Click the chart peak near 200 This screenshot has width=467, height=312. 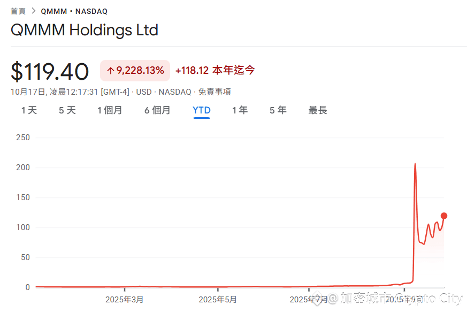click(x=415, y=164)
